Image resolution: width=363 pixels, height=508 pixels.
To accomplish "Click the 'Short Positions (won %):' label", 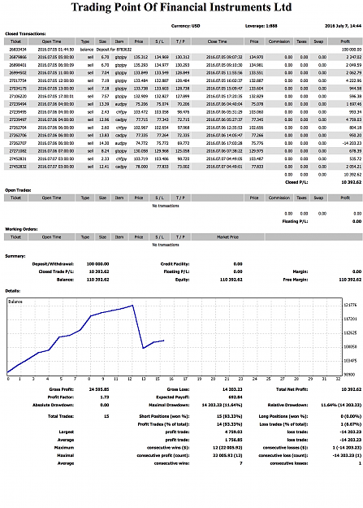I will [165, 416].
